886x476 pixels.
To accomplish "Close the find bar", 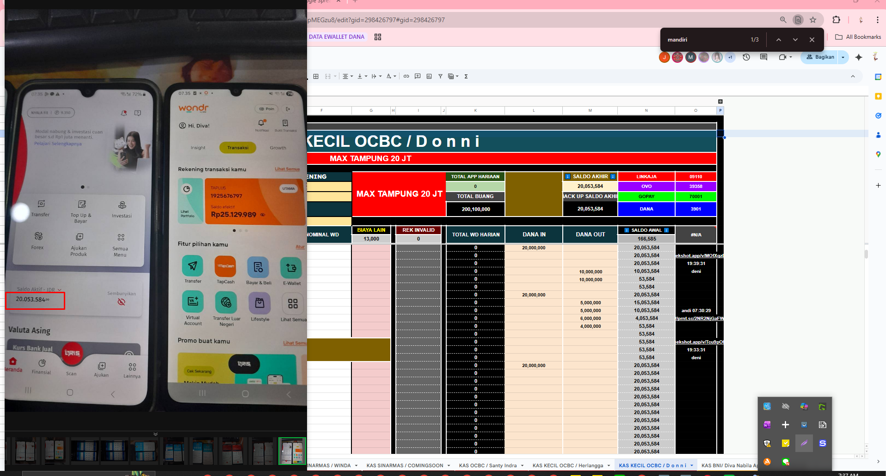I will [x=812, y=40].
